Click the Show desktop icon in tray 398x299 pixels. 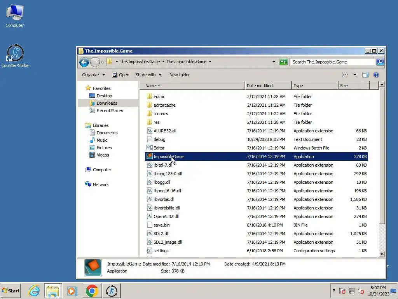(393, 291)
